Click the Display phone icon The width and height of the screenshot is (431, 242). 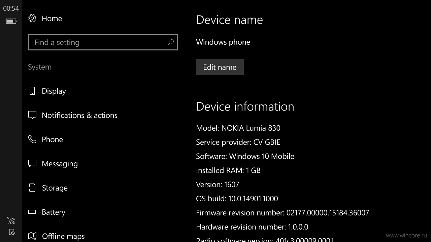coord(32,91)
